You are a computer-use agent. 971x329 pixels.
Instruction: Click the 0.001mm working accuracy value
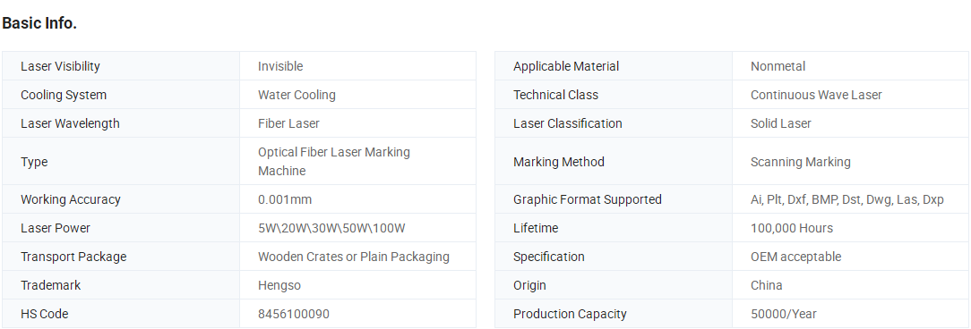[285, 199]
